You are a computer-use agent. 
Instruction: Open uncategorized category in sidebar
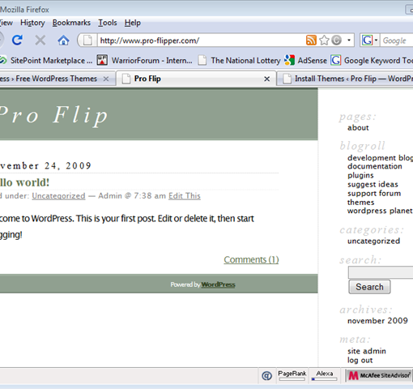[373, 241]
